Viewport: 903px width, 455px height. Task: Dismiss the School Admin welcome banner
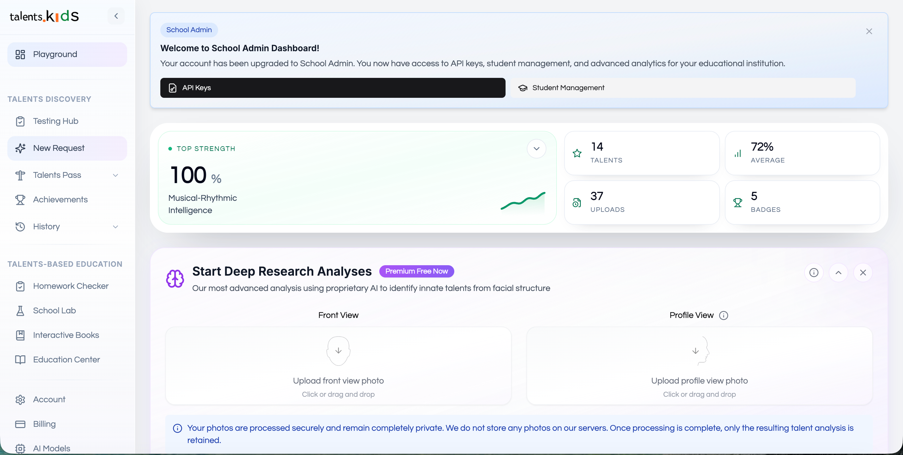click(x=869, y=31)
